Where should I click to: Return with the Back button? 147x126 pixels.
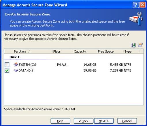coord(84,121)
